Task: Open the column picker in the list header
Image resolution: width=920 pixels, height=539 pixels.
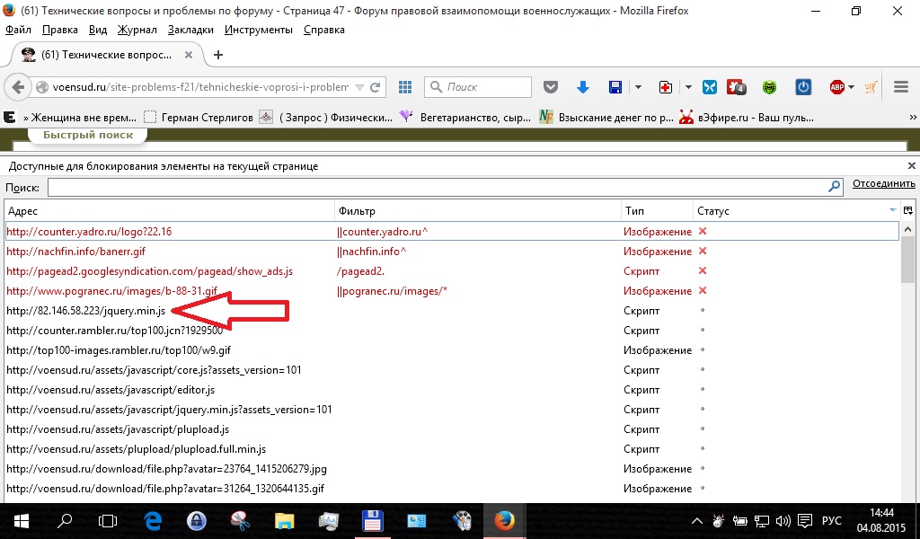Action: click(907, 210)
